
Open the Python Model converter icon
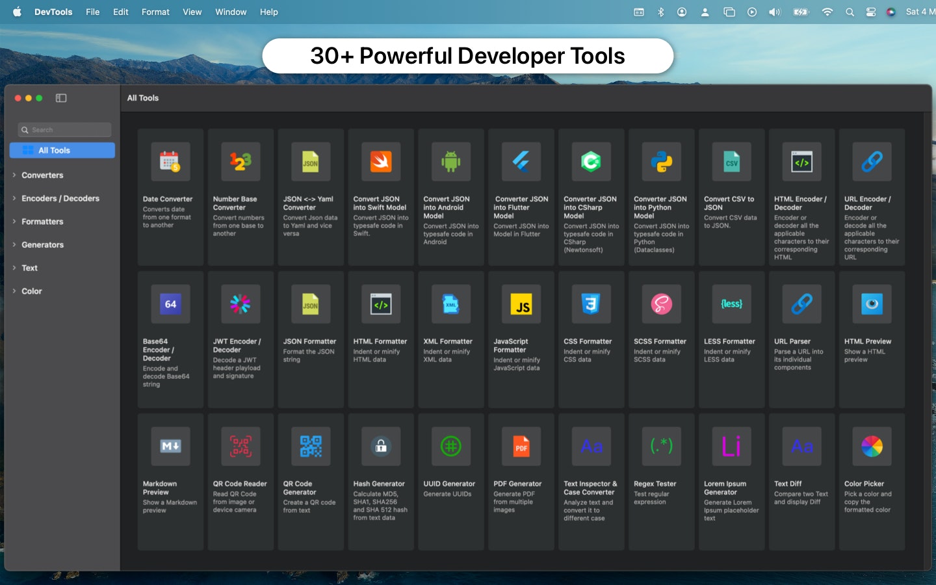(662, 161)
